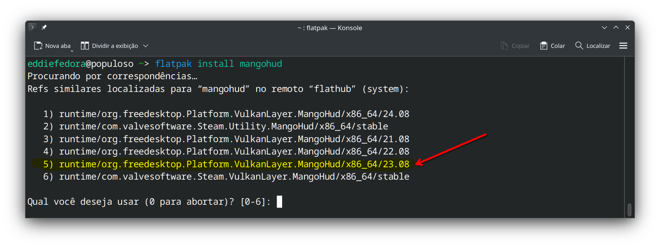Click the terminal scrollbar handle
Image resolution: width=660 pixels, height=248 pixels.
coord(630,210)
